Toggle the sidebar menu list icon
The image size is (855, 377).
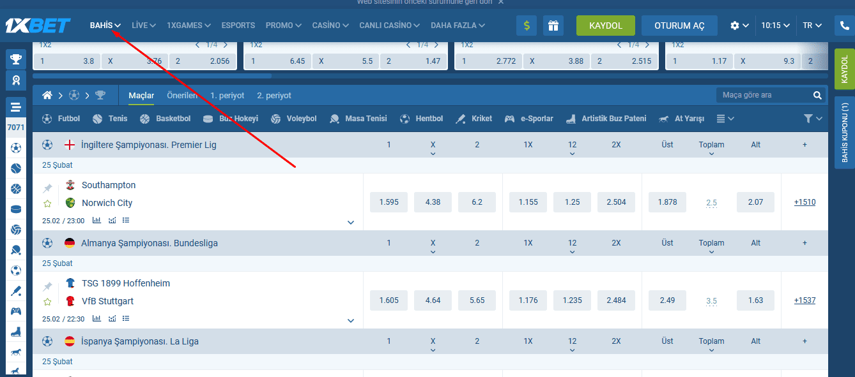pos(16,107)
